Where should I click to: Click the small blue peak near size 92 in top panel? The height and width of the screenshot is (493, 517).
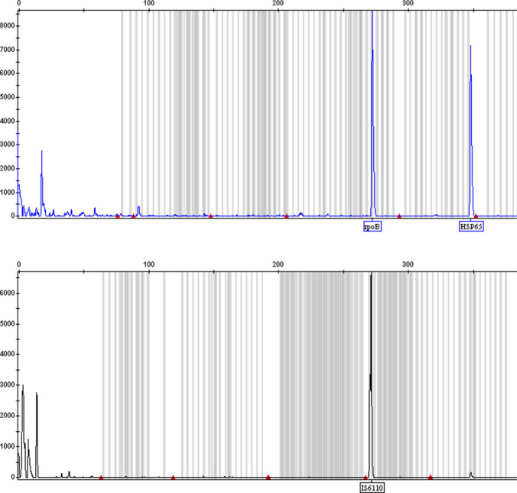click(x=139, y=211)
